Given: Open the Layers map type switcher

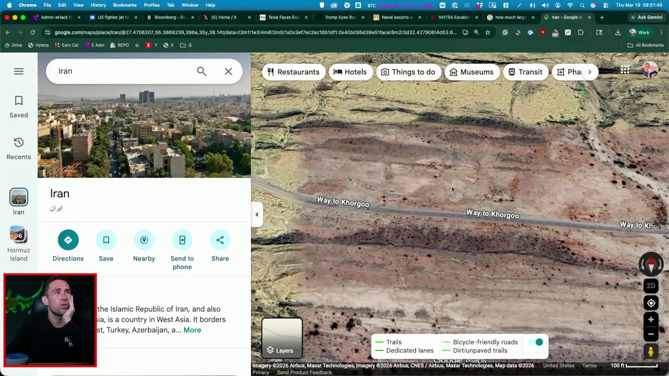Looking at the screenshot, I should 282,338.
